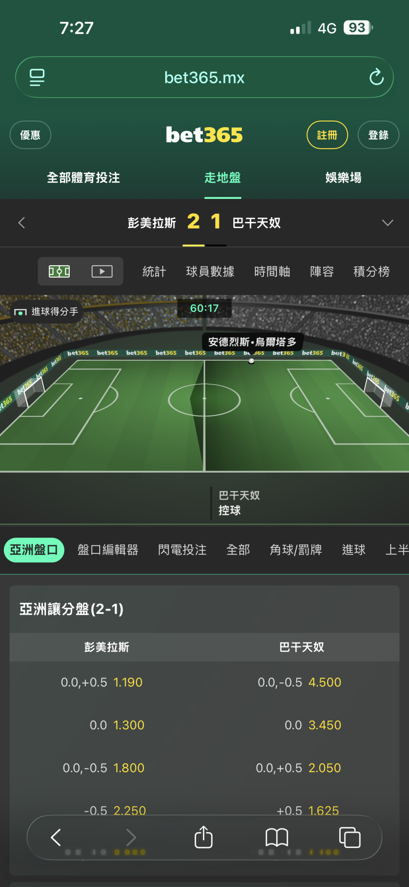The image size is (409, 887).
Task: Switch to pitch animation view icon
Action: tap(59, 271)
